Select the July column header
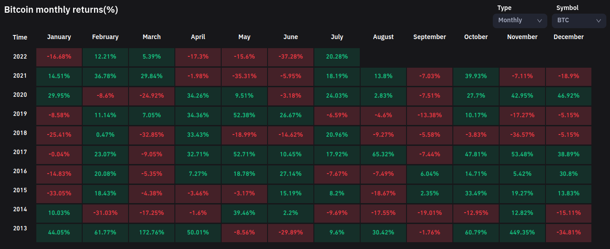610x249 pixels. coord(337,37)
